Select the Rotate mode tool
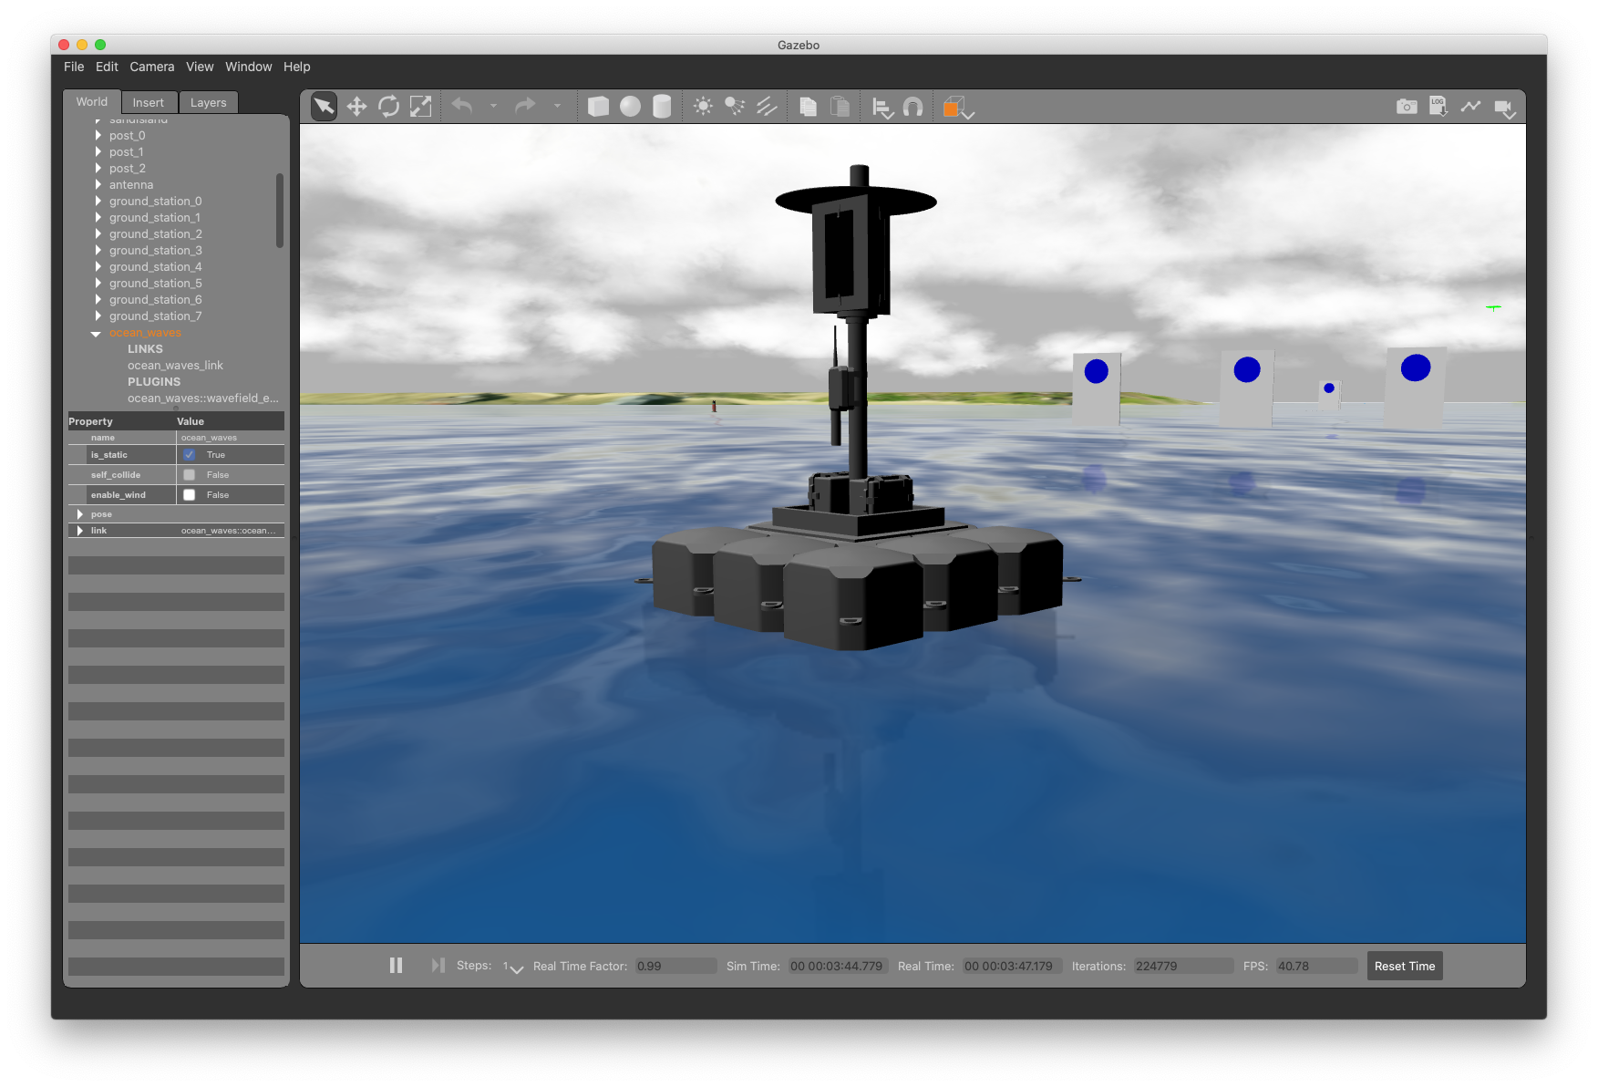 click(389, 106)
